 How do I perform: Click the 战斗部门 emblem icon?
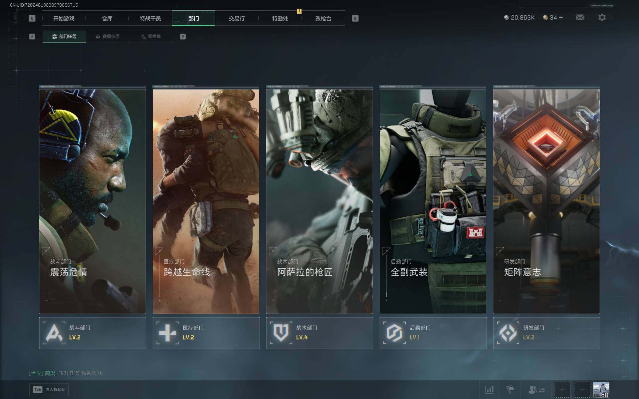[54, 332]
